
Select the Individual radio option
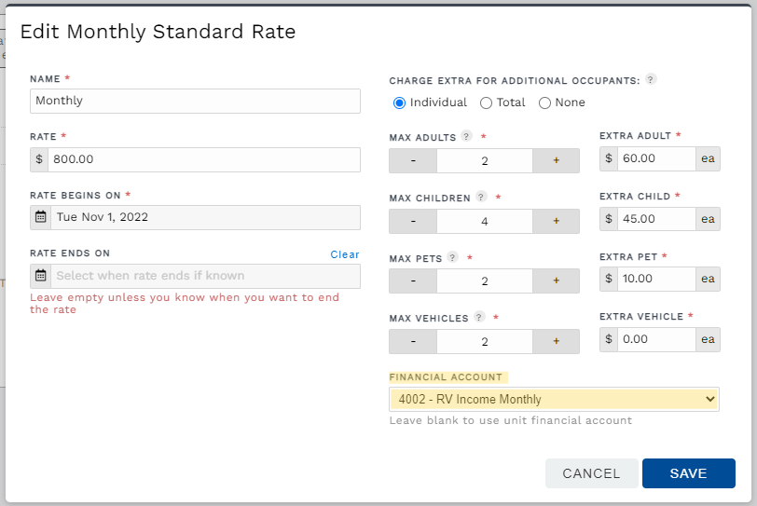tap(399, 103)
